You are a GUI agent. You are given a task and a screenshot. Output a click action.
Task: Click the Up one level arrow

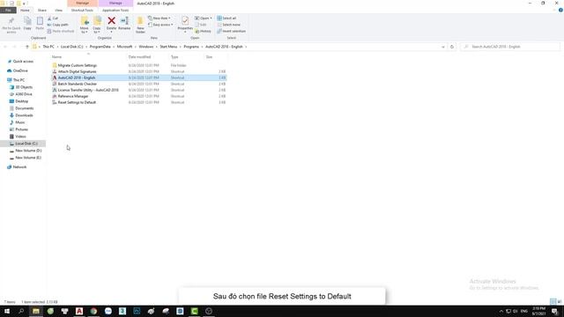27,47
